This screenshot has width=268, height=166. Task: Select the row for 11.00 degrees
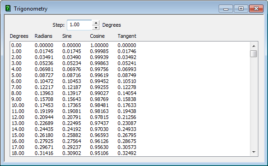coord(130,111)
